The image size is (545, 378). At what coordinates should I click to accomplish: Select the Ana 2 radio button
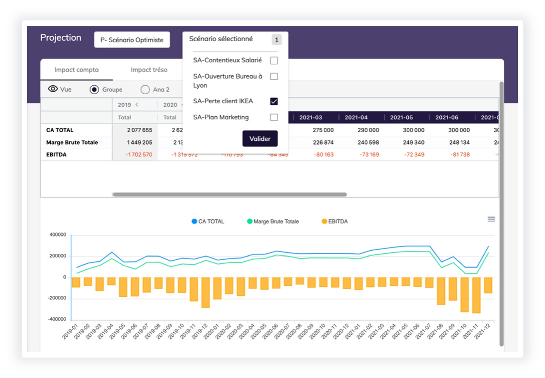click(145, 90)
